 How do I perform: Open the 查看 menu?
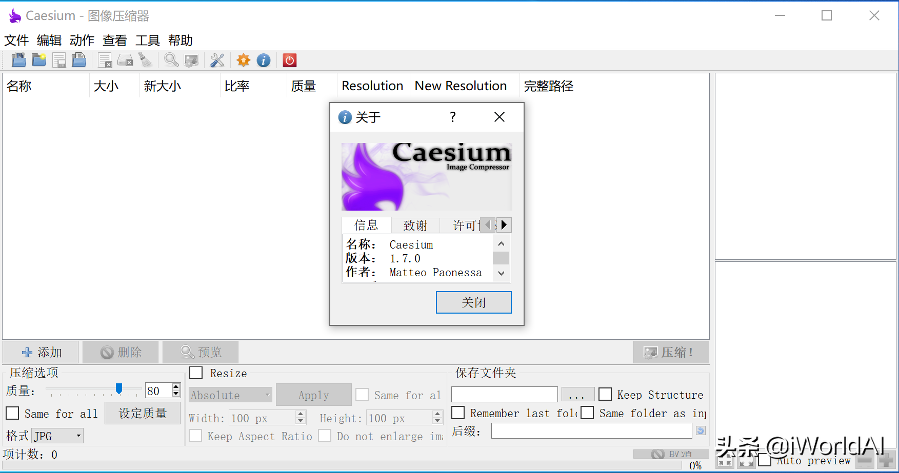pyautogui.click(x=115, y=40)
